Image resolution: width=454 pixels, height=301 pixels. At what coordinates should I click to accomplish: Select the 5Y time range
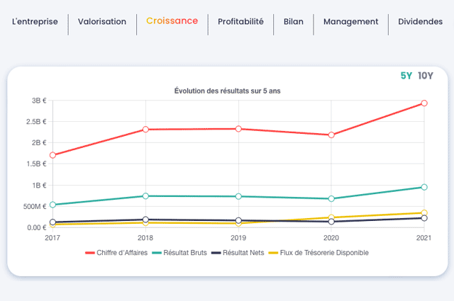coord(406,76)
